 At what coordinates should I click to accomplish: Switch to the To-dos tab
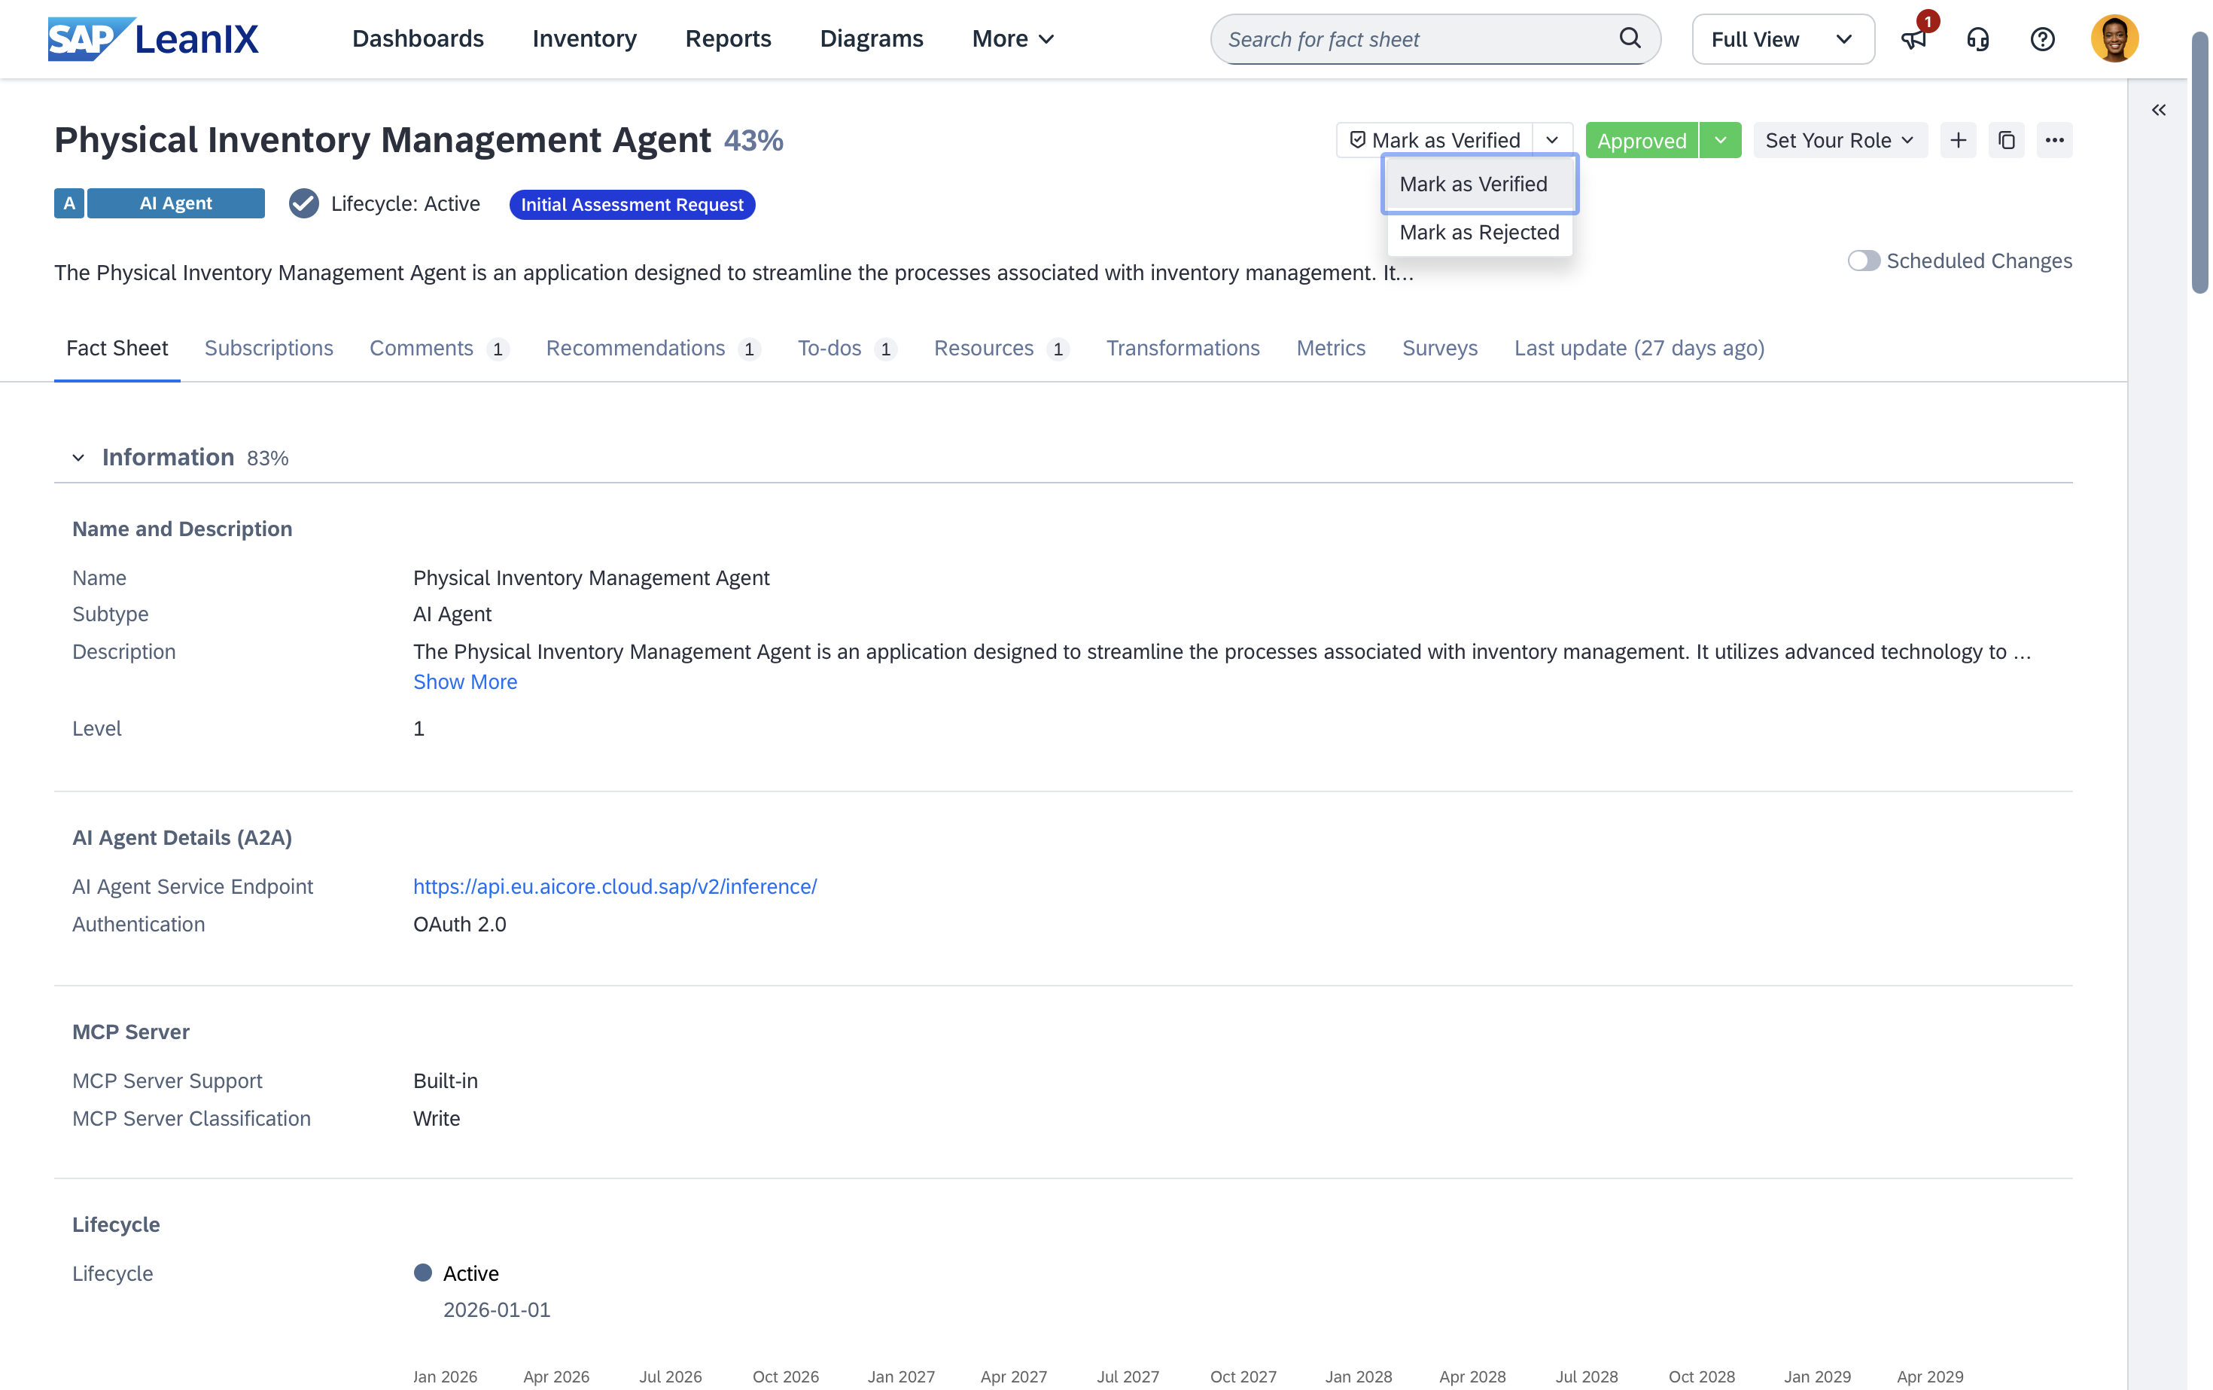pos(846,348)
